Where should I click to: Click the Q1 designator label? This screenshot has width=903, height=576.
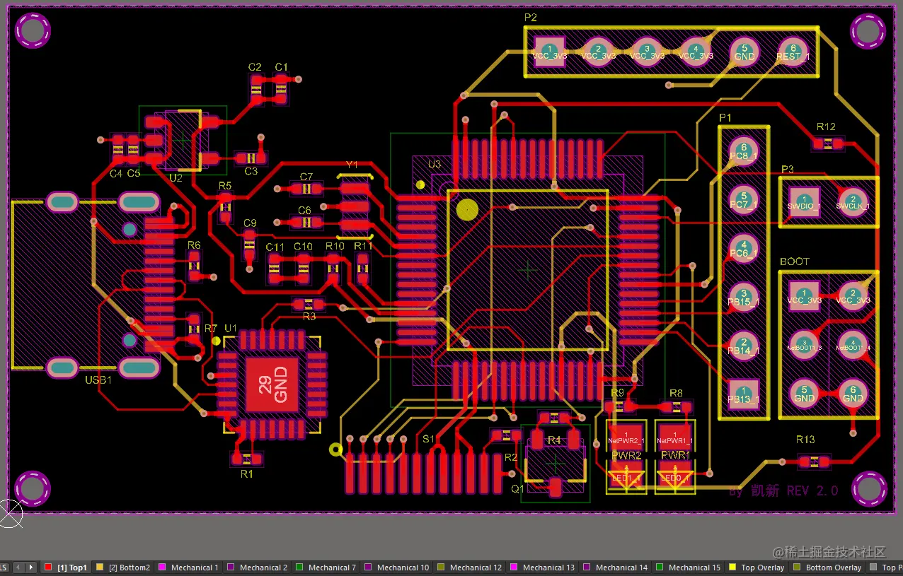518,488
